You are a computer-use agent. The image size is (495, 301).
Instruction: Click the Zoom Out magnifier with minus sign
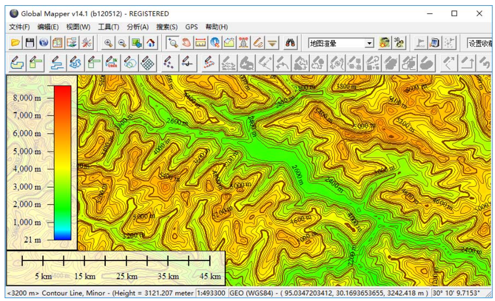point(122,43)
